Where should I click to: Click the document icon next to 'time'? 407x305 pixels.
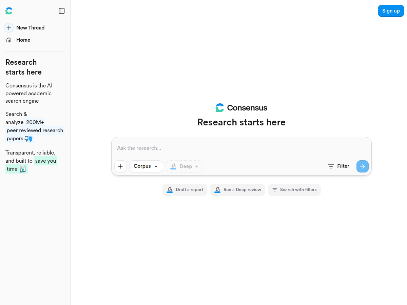23,169
